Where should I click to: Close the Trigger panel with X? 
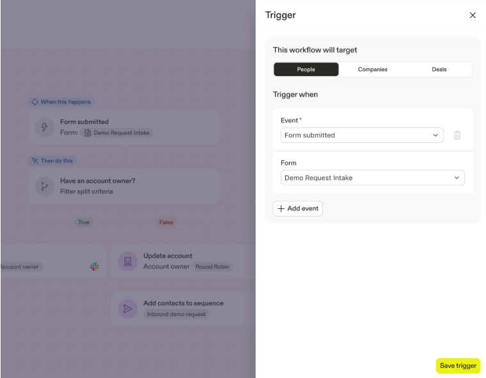click(473, 15)
